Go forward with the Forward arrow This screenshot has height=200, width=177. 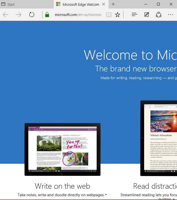coord(19,15)
